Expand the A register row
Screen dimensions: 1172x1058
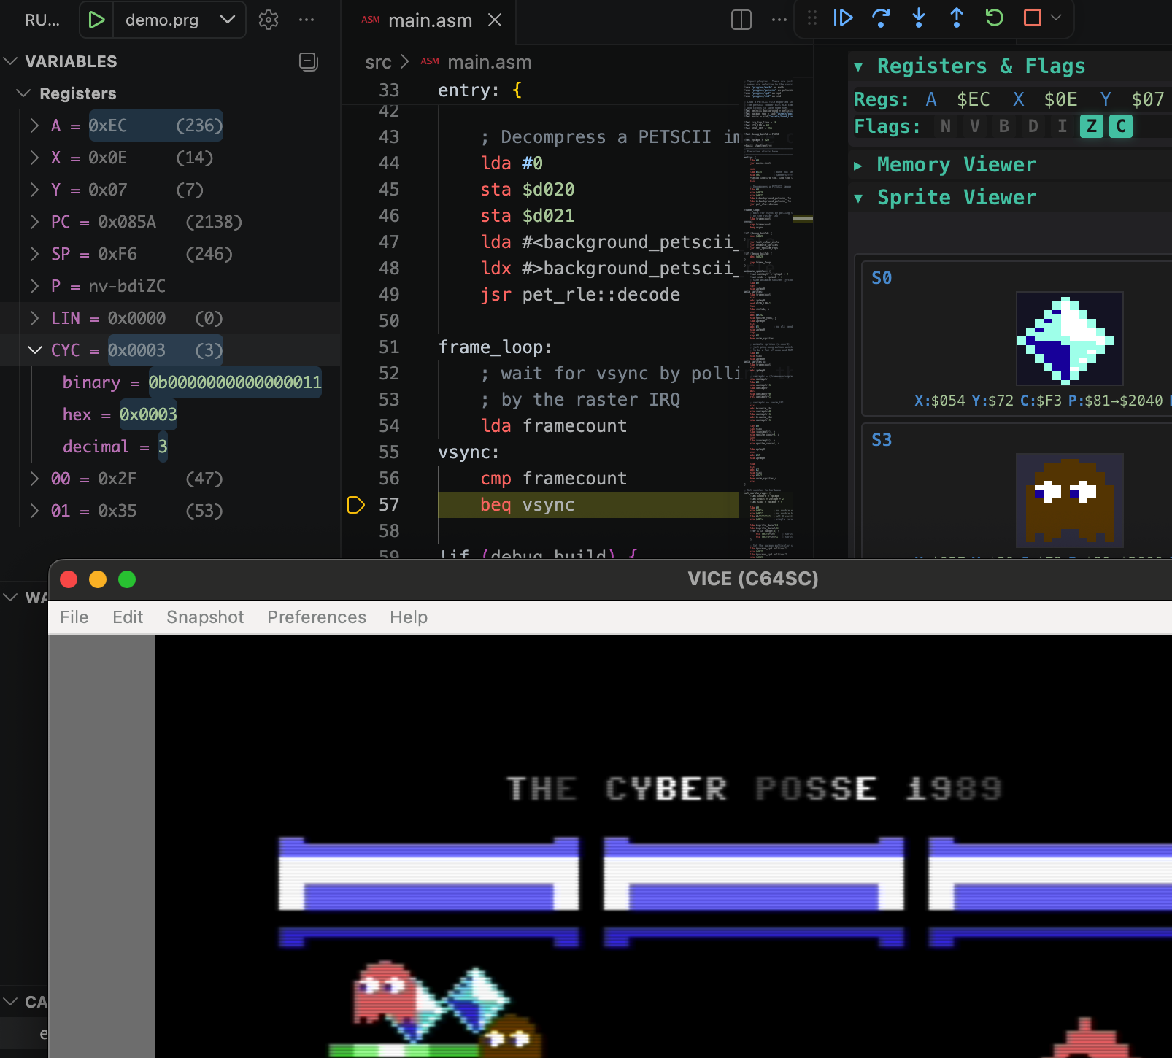click(34, 126)
